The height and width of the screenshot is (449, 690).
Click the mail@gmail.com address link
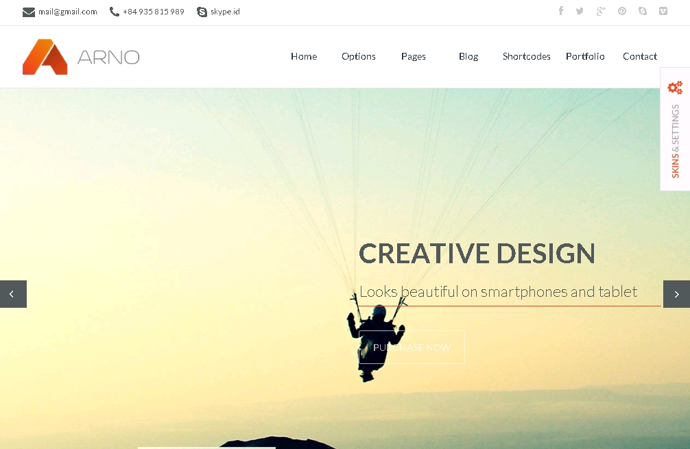point(68,12)
